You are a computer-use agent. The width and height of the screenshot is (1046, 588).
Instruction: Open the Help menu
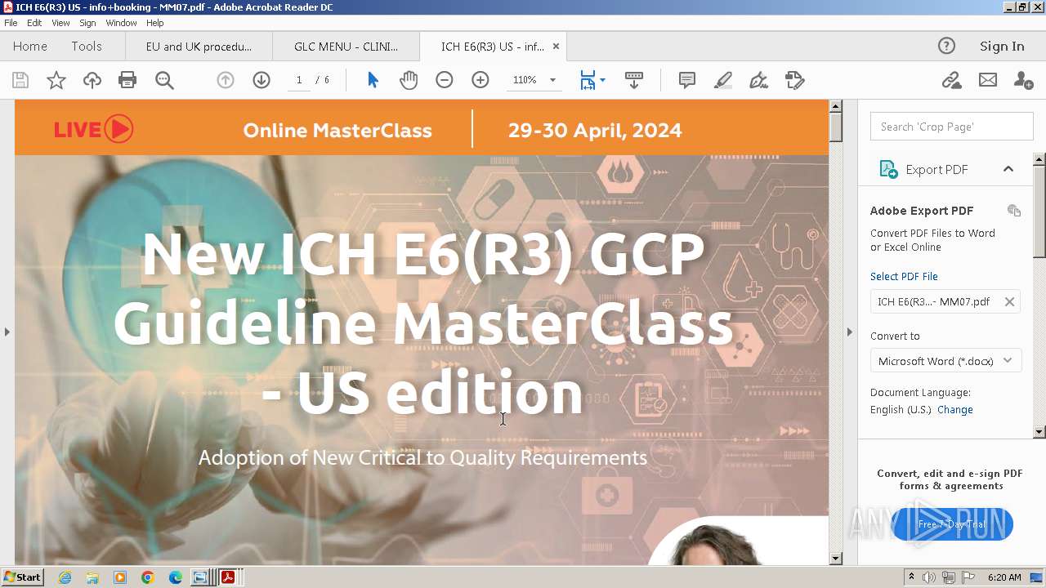pyautogui.click(x=154, y=23)
